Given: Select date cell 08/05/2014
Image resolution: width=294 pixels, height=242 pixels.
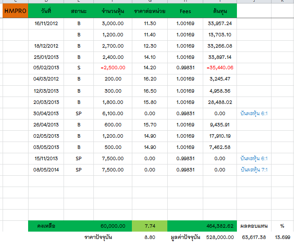Looking at the screenshot, I should tap(46, 170).
